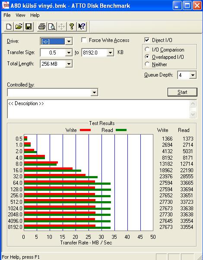Image resolution: width=203 pixels, height=260 pixels.
Task: Expand the Queue Depth dropdown
Action: pos(193,75)
